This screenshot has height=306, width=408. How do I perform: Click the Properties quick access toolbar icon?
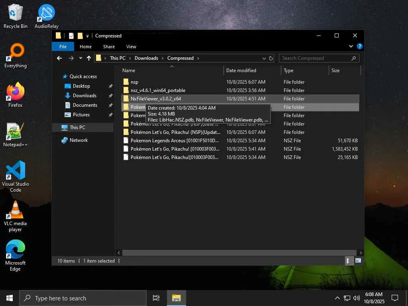(x=71, y=35)
